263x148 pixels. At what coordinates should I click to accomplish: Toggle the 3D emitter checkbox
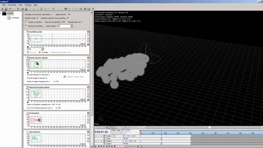(40, 52)
